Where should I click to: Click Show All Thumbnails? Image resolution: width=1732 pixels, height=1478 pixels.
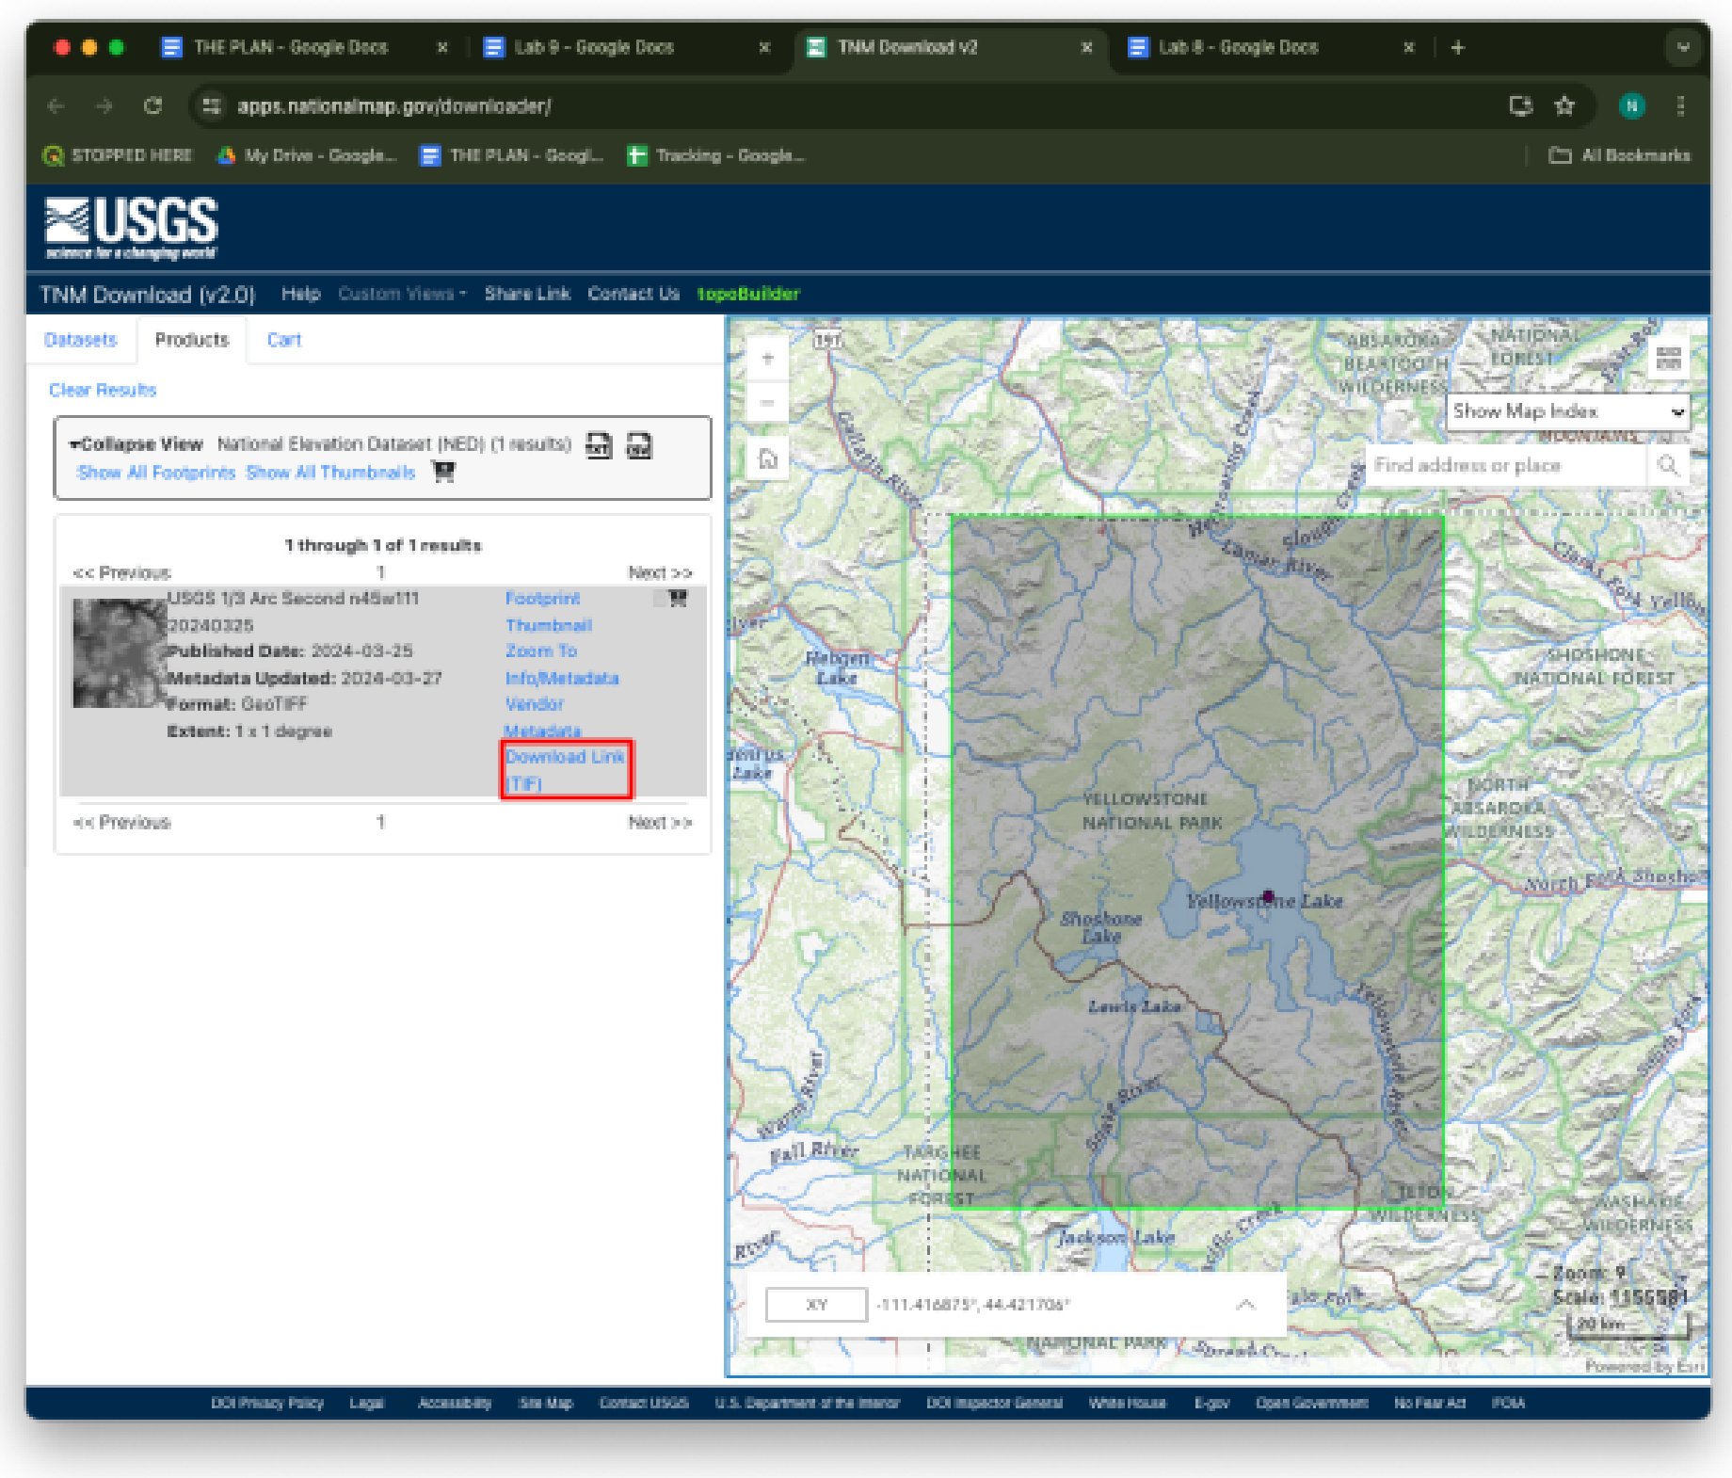(330, 473)
